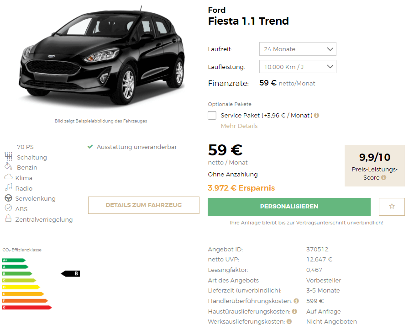Screen dimensions: 409x330
Task: Click the black B efficiency class marker
Action: tap(70, 274)
